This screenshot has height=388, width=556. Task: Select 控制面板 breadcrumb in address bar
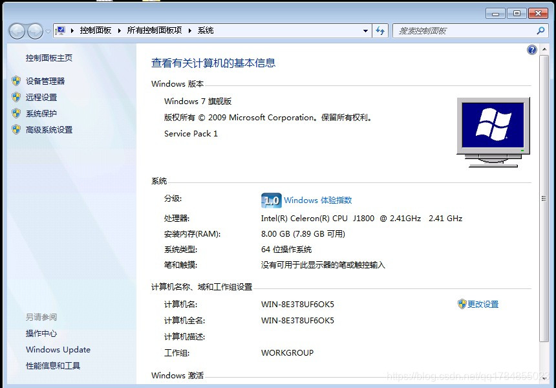pos(96,30)
